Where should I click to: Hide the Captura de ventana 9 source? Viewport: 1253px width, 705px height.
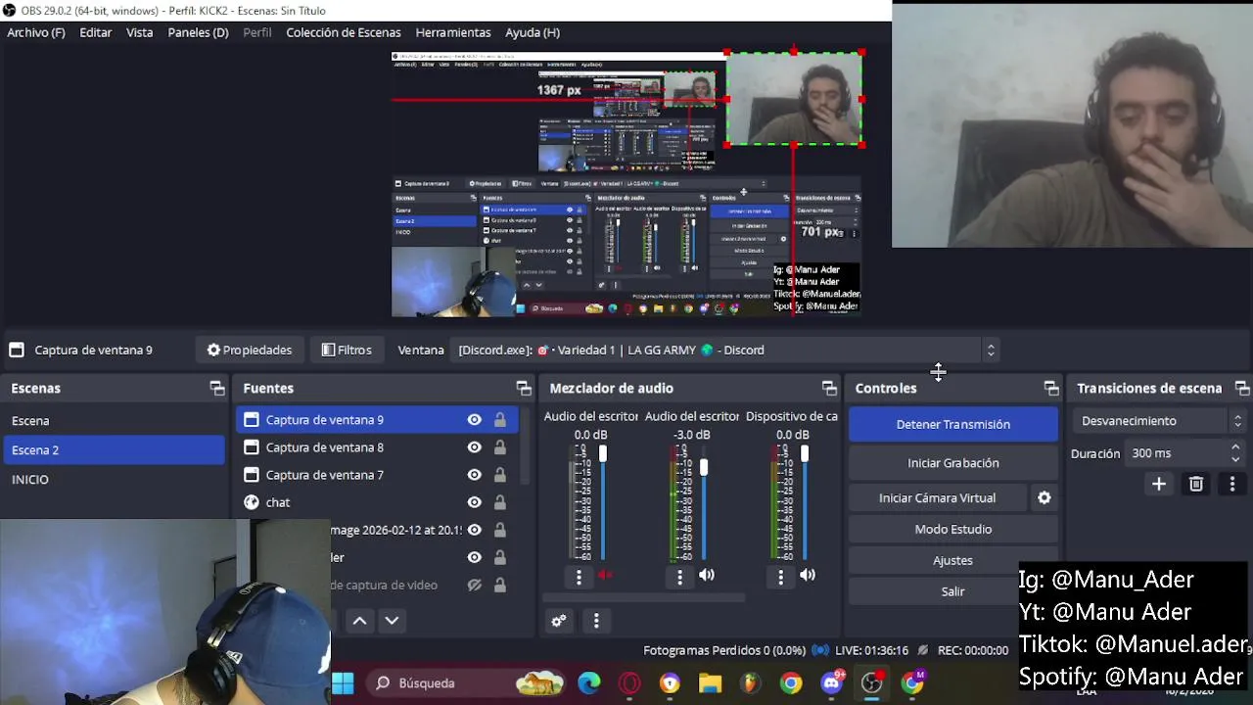[x=474, y=420]
